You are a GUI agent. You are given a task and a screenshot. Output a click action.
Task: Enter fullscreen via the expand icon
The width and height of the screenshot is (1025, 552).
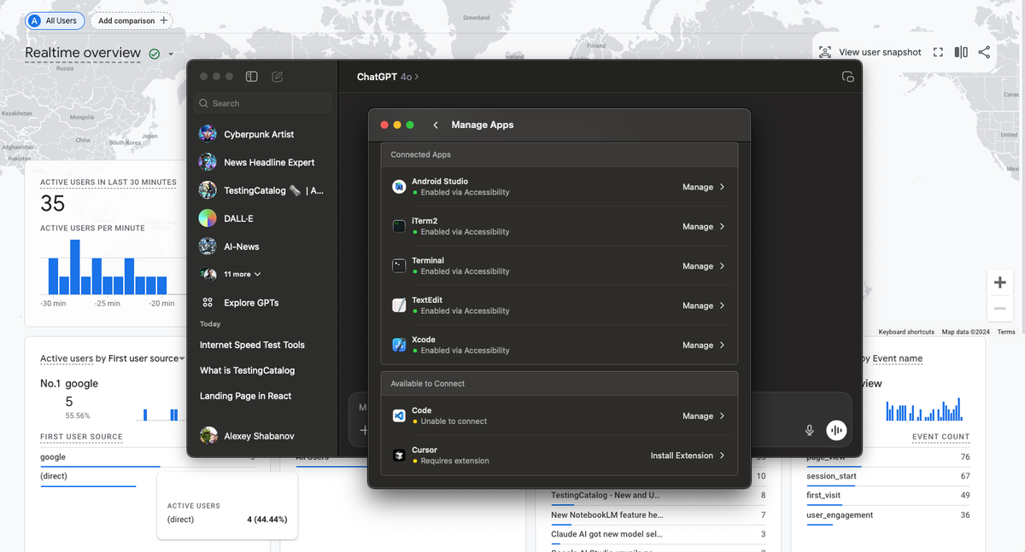(938, 52)
